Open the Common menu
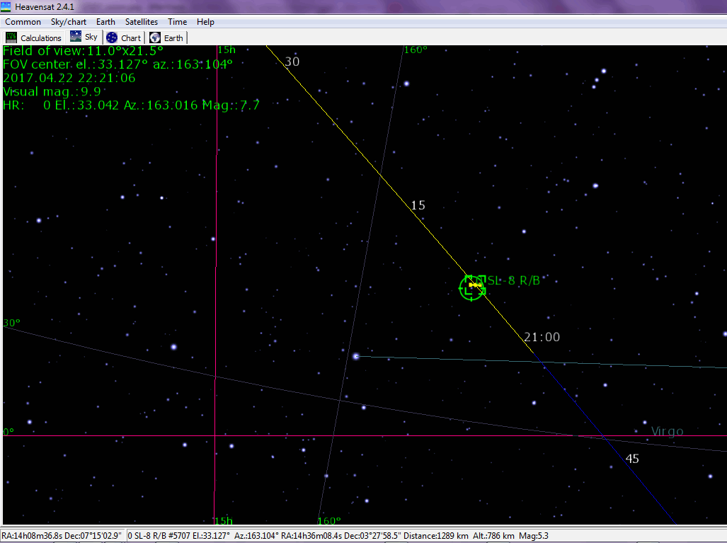The image size is (727, 543). (23, 22)
